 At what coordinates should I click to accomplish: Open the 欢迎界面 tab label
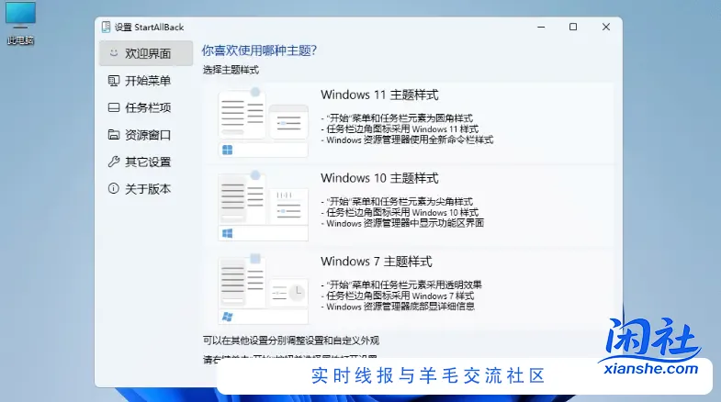pyautogui.click(x=148, y=53)
